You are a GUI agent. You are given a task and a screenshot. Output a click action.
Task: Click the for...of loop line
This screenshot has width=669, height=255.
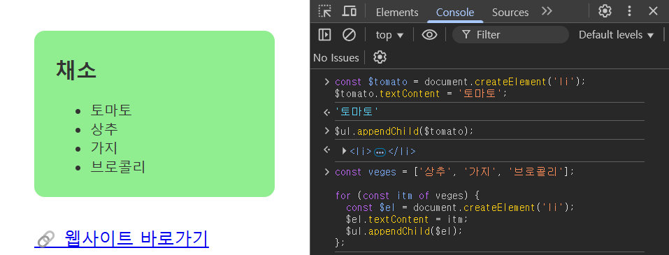click(x=408, y=196)
